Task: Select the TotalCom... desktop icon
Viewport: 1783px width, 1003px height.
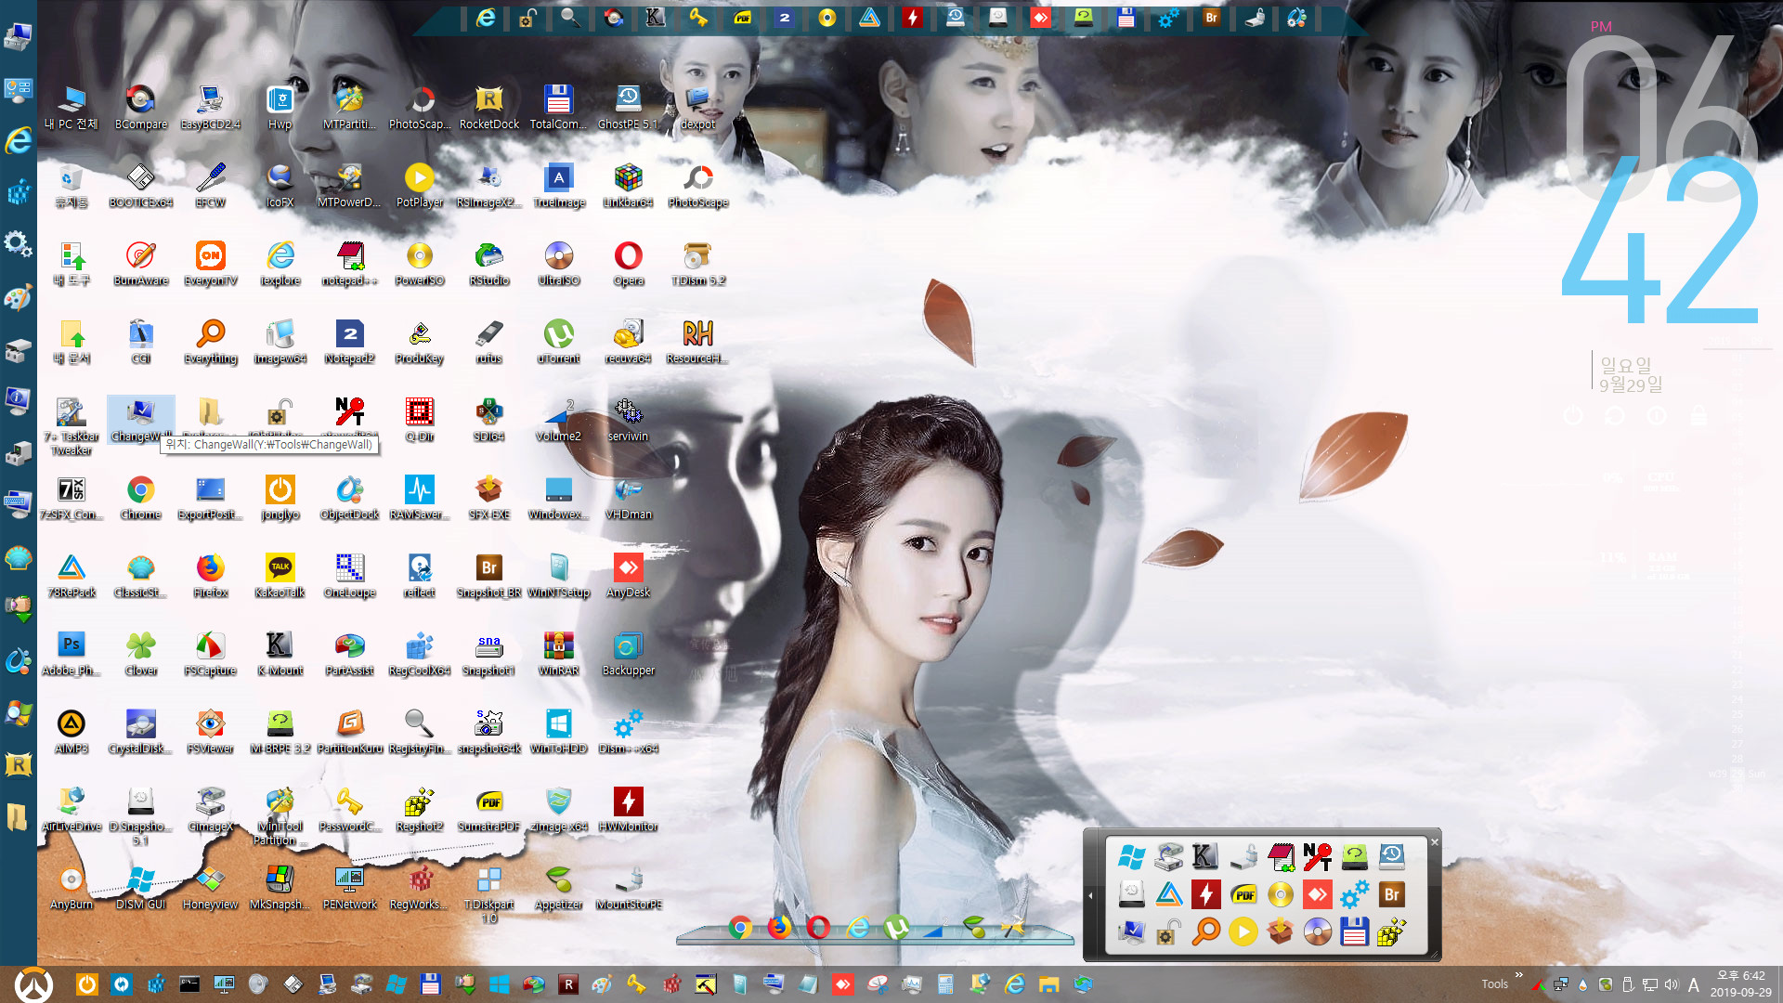Action: [x=558, y=107]
